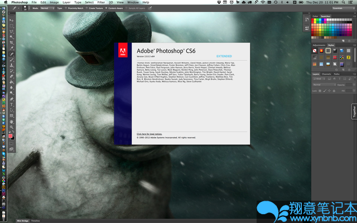The width and height of the screenshot is (357, 223).
Task: Select the Paint Bucket tool
Action: pos(11,82)
